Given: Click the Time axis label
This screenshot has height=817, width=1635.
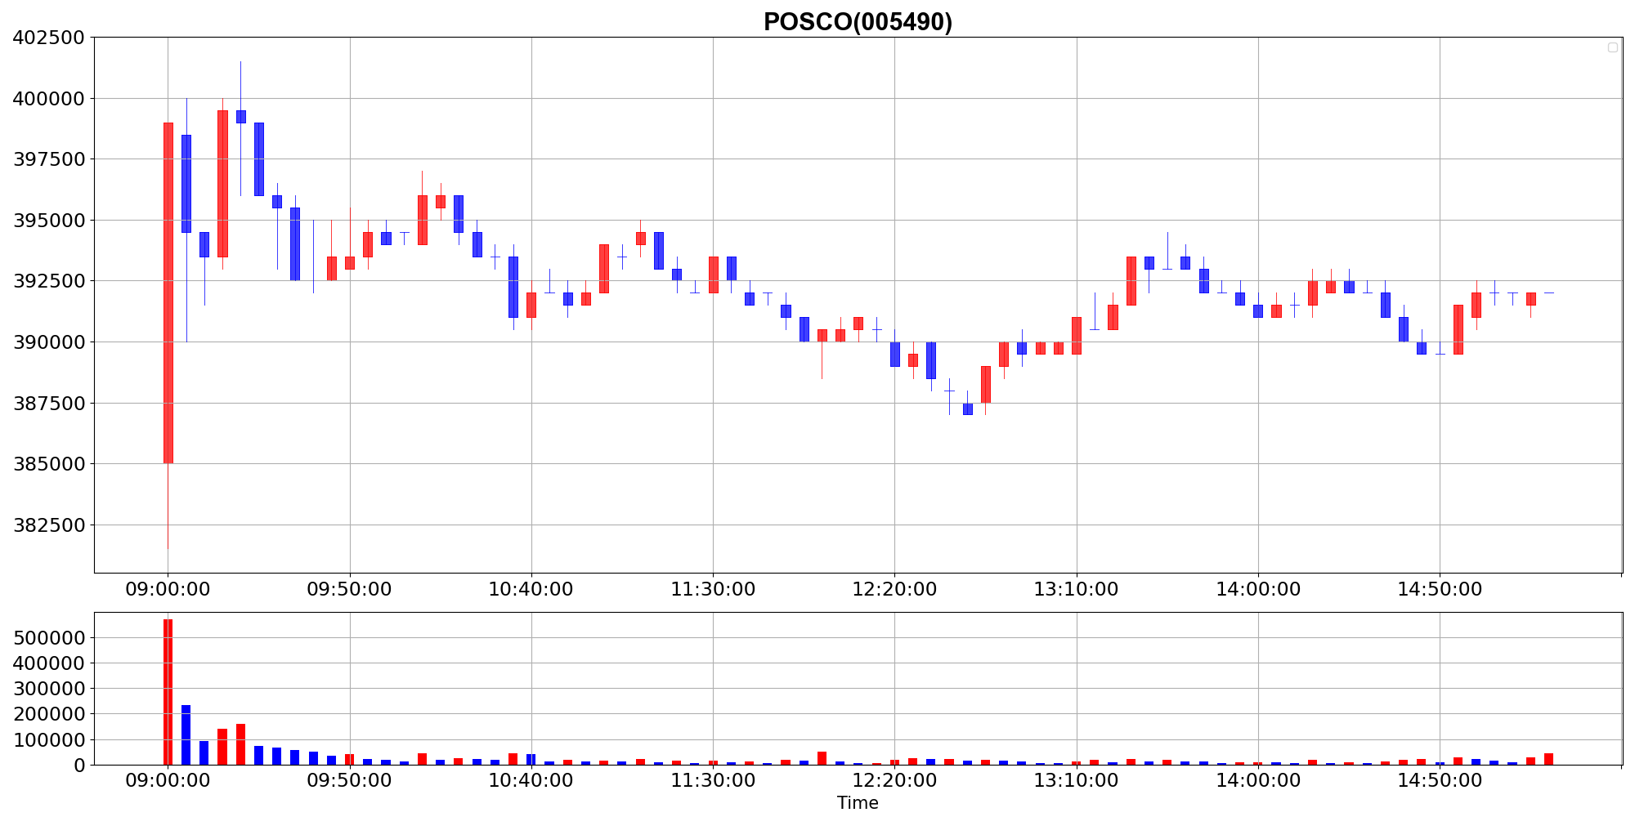Looking at the screenshot, I should coord(858,803).
